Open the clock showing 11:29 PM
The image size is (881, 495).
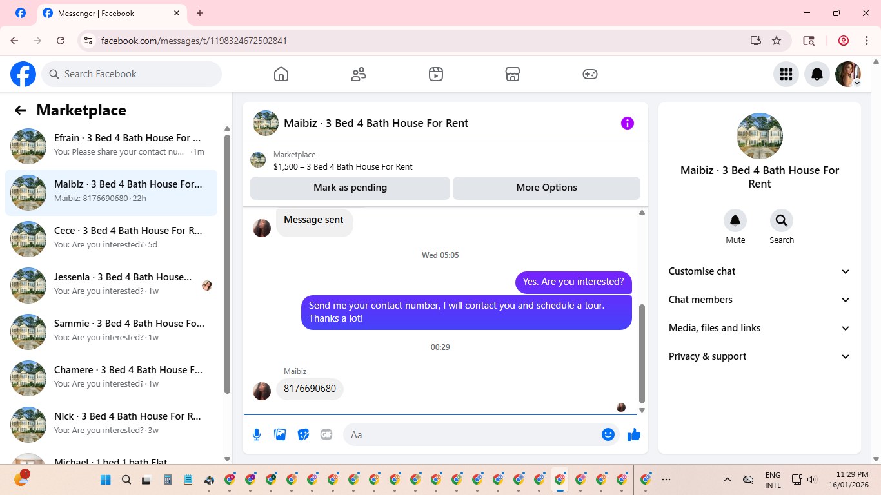(x=847, y=480)
